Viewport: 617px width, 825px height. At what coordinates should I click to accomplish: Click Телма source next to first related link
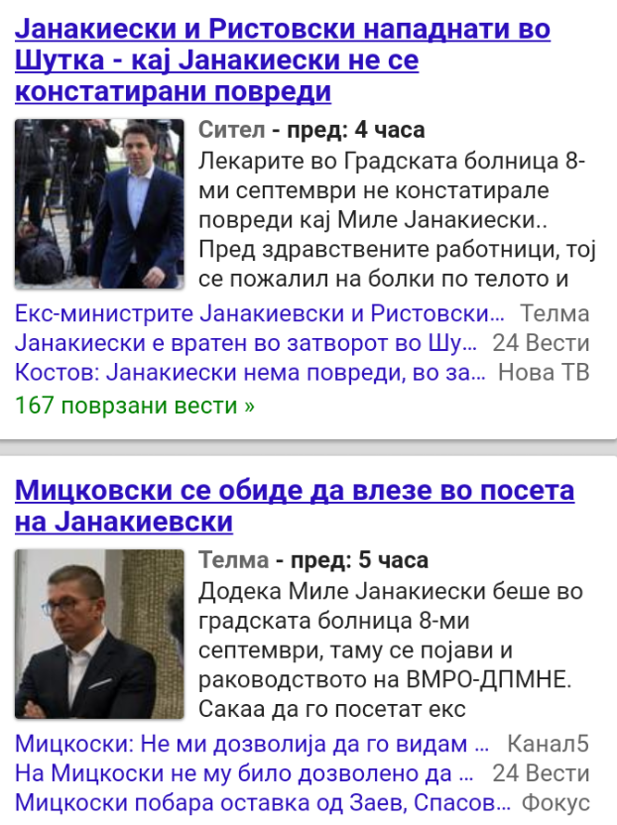click(x=555, y=313)
